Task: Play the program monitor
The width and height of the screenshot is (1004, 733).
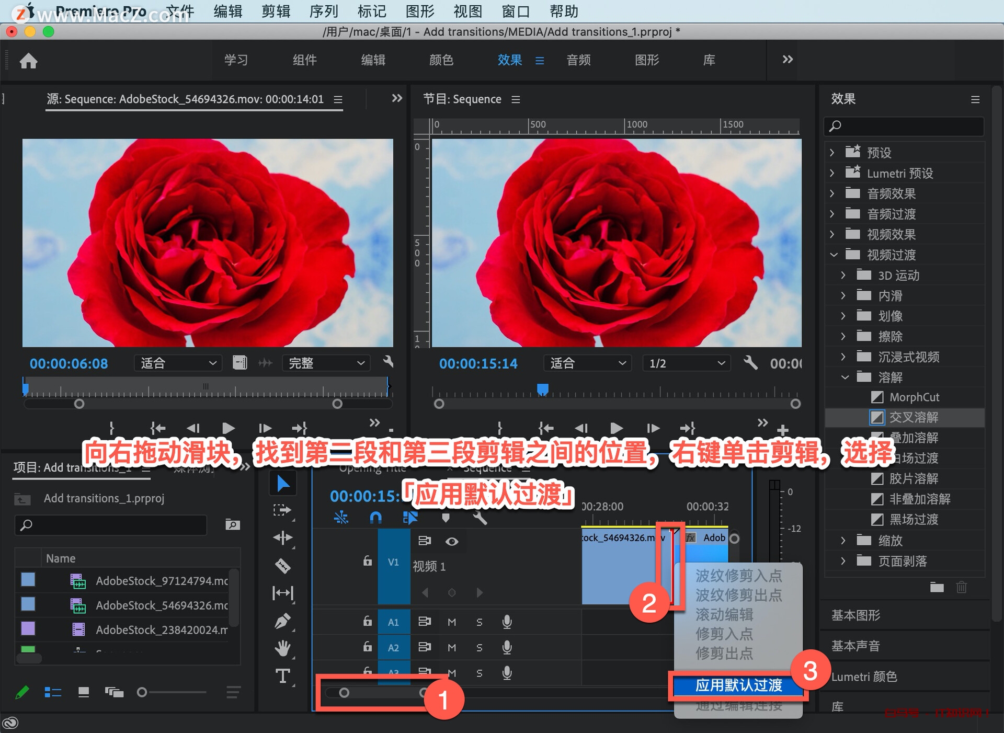Action: click(617, 428)
